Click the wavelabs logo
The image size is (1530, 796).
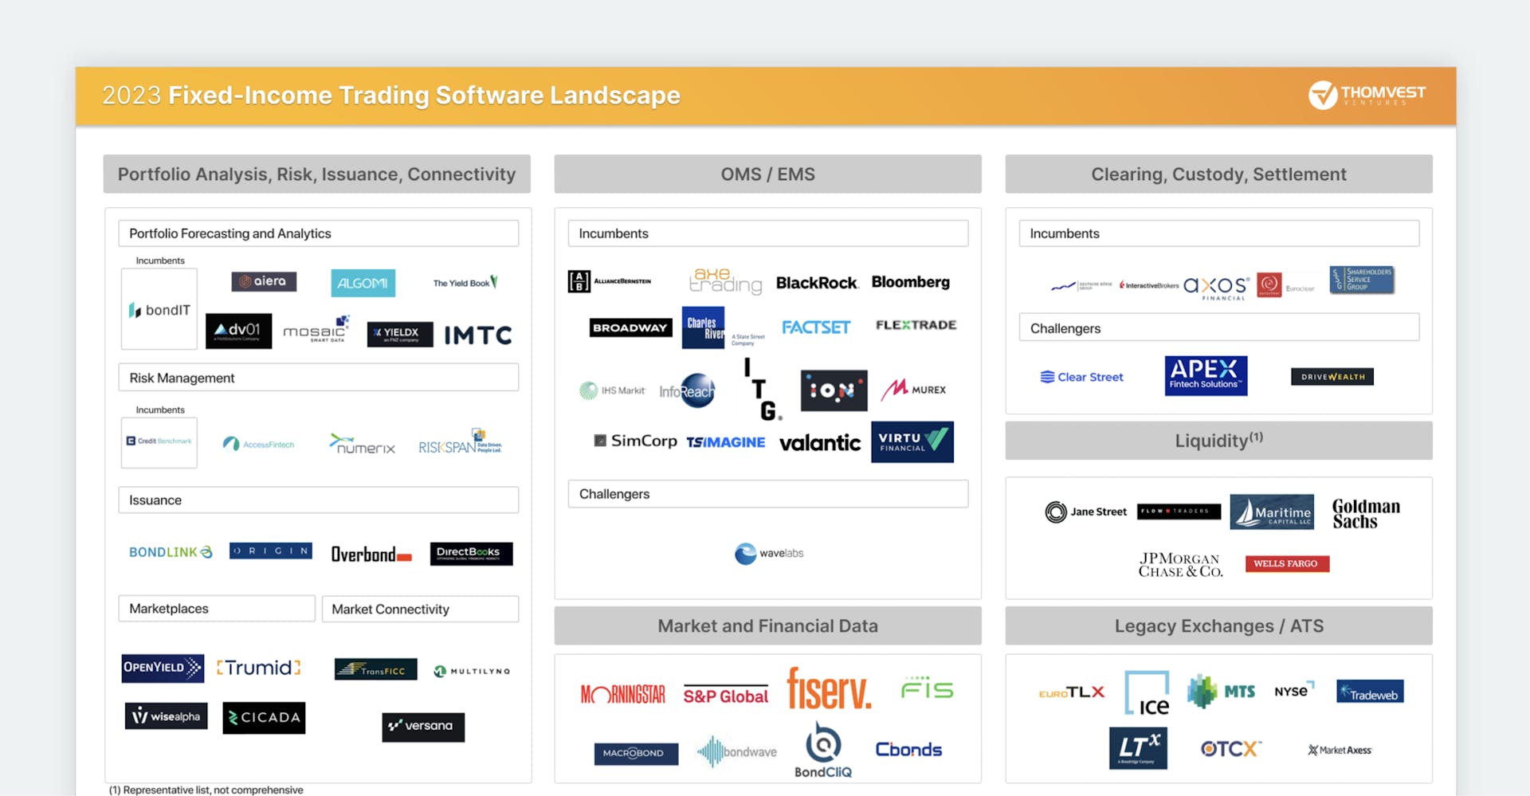pos(769,553)
